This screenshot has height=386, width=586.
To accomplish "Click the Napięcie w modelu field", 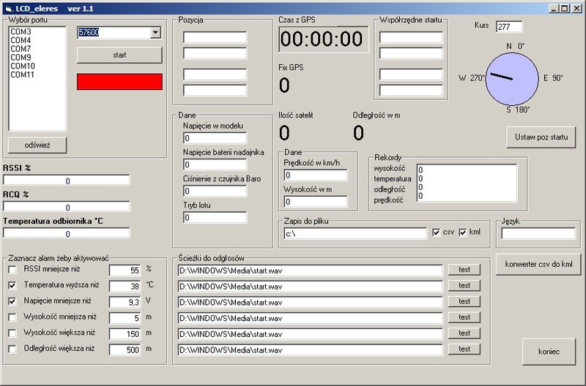I will 215,138.
